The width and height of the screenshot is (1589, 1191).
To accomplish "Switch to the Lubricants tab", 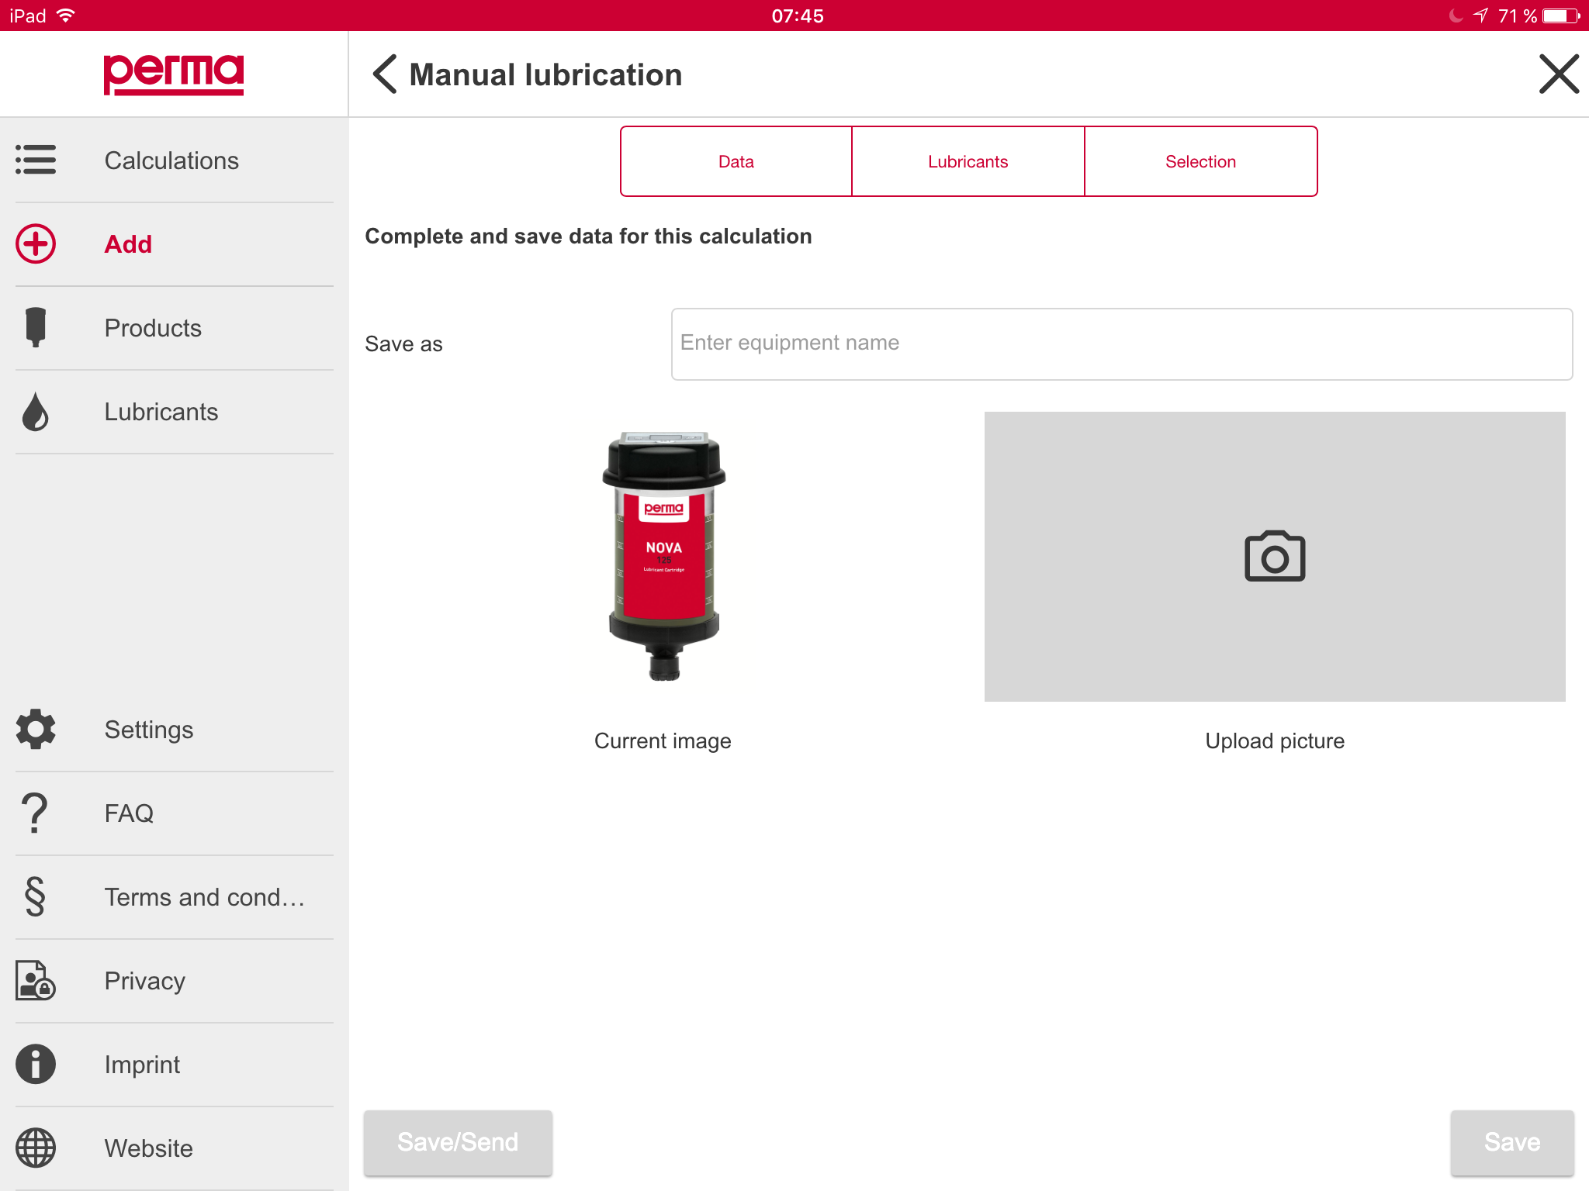I will click(968, 161).
